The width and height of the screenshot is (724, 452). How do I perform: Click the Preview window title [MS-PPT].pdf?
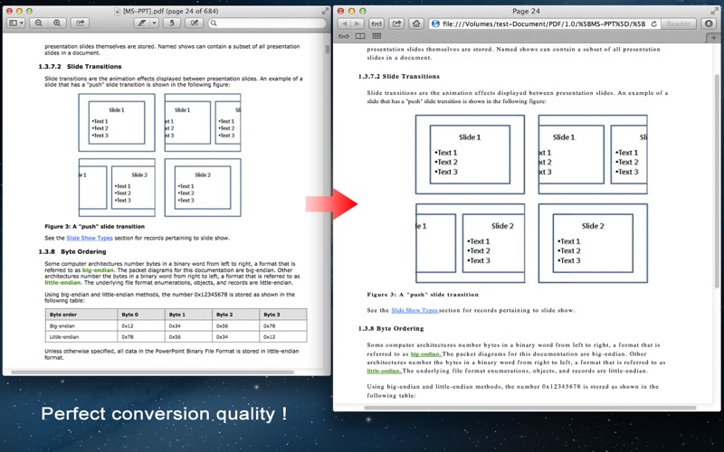(x=170, y=11)
